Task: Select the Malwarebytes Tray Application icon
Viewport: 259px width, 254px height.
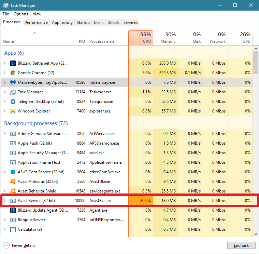Action: click(13, 82)
